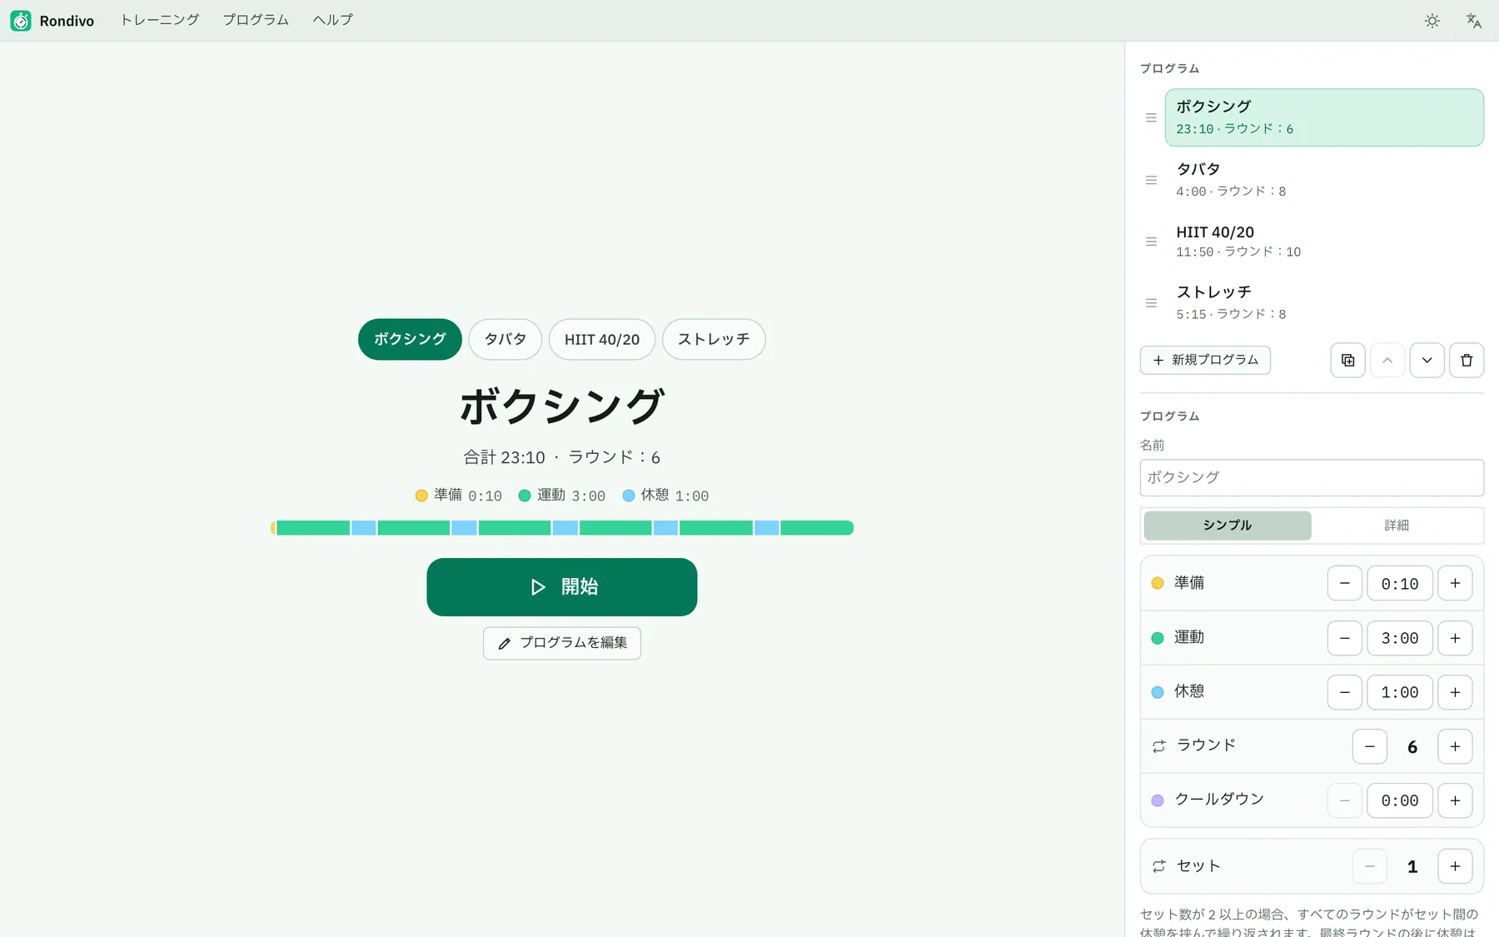
Task: Select the HIIT 40/20 program chip
Action: coord(601,339)
